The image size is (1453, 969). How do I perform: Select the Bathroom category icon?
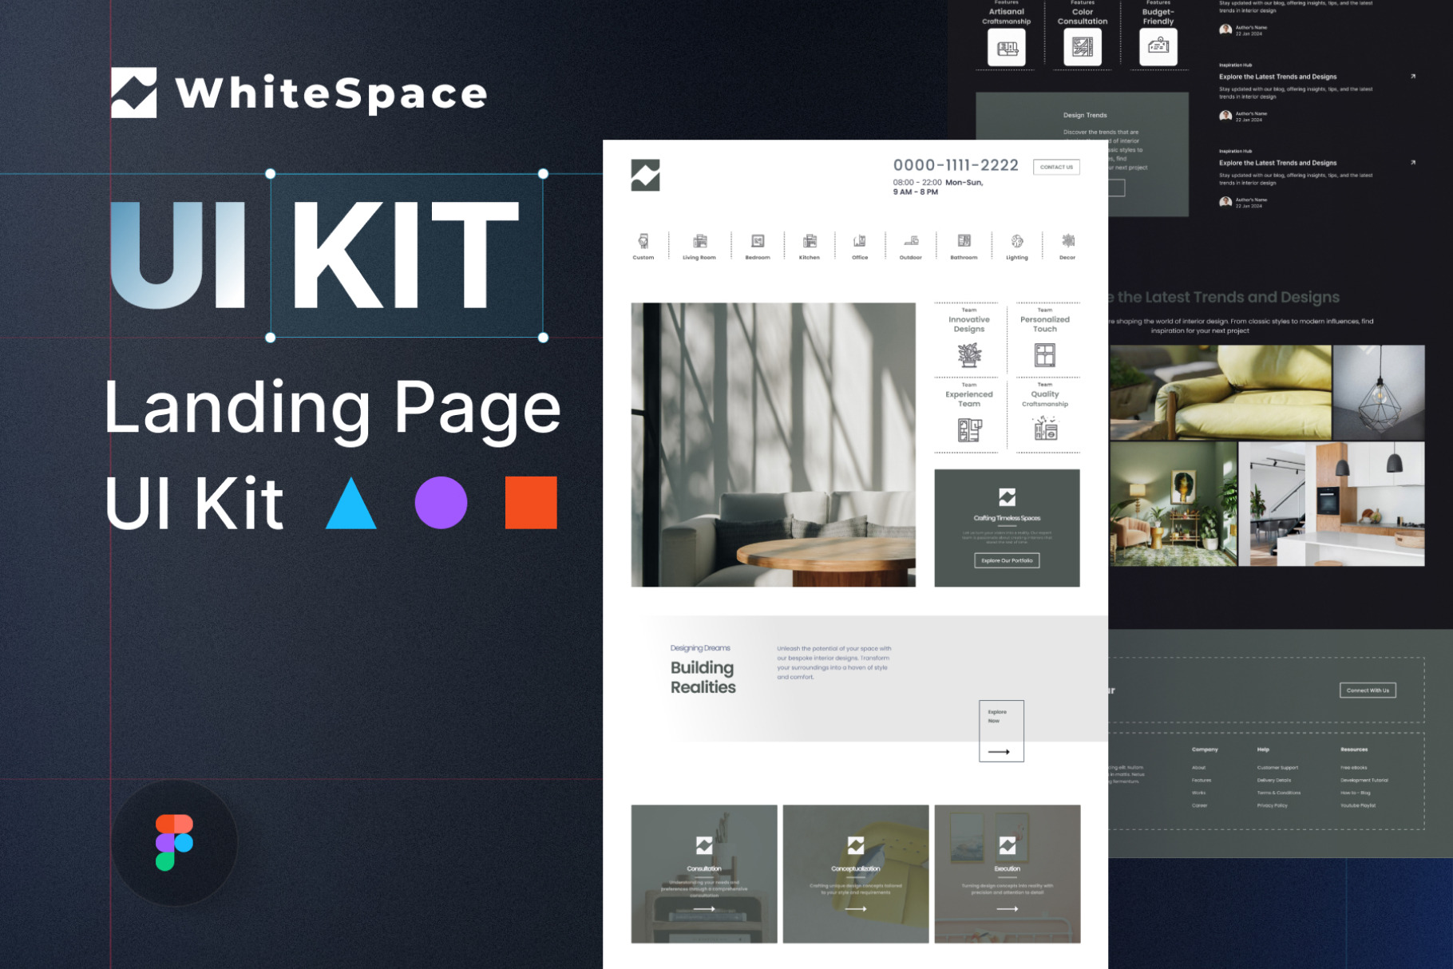point(964,242)
